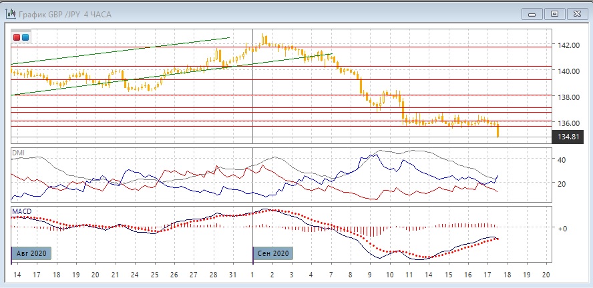Maximize the GBP/JPY chart window
This screenshot has height=288, width=593.
pyautogui.click(x=553, y=13)
